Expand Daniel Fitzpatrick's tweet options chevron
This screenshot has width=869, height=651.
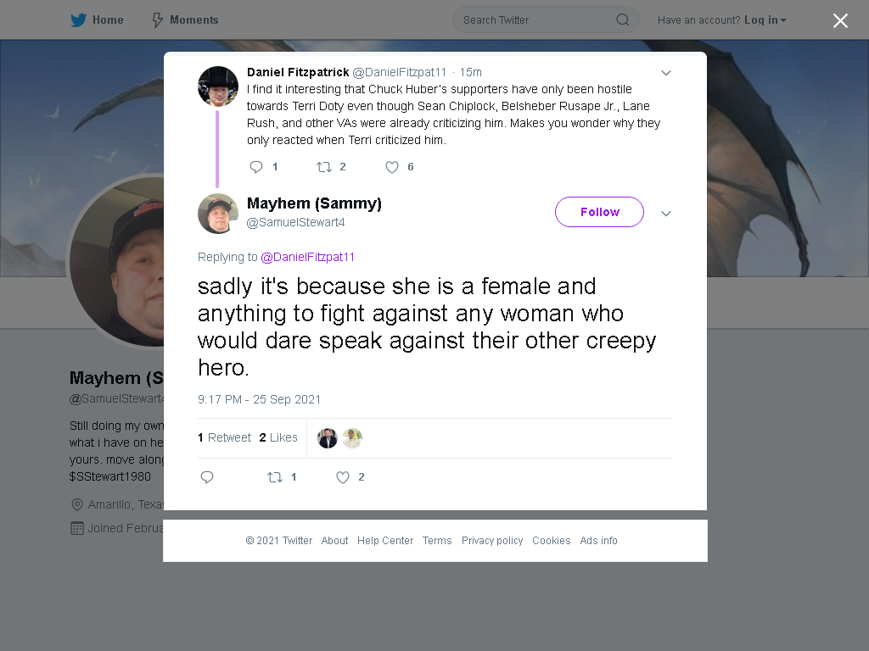click(x=666, y=73)
